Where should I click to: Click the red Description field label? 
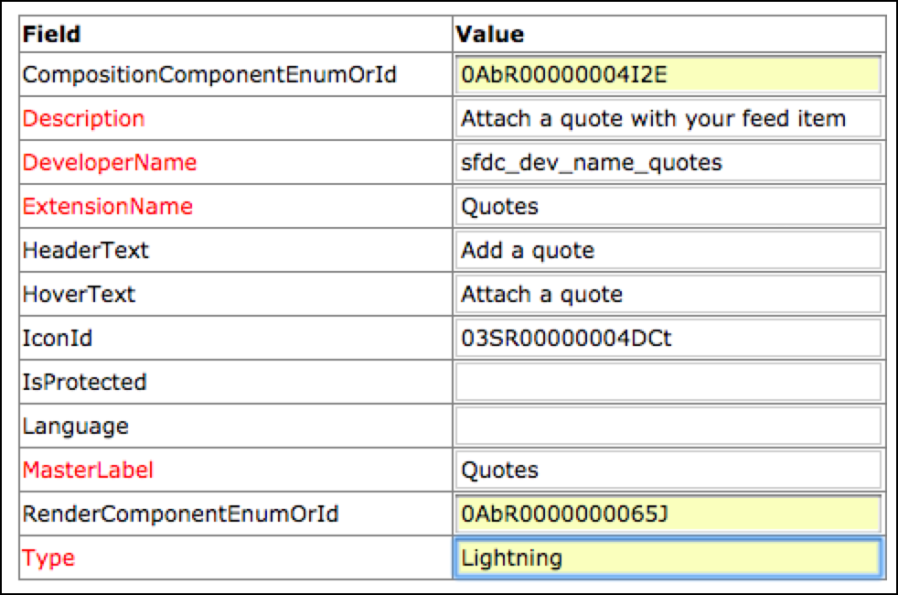83,119
